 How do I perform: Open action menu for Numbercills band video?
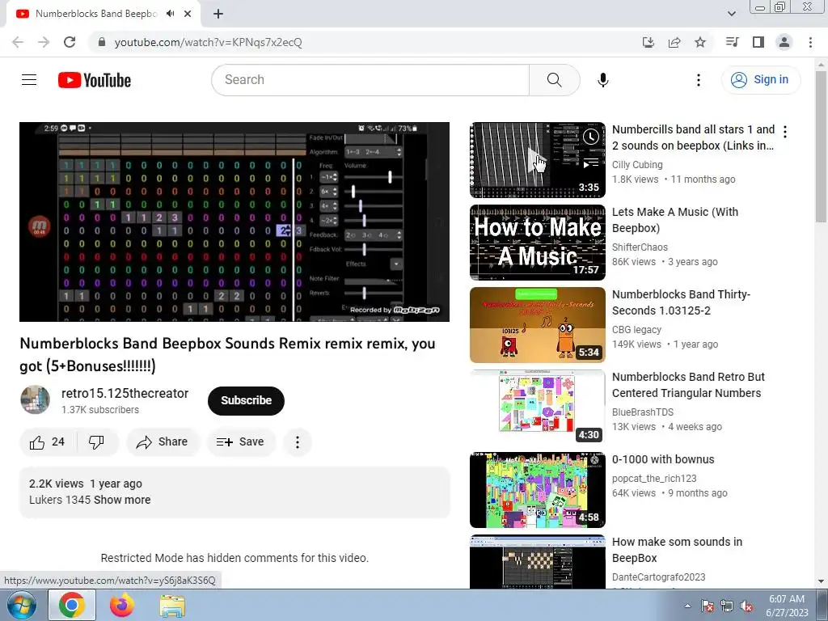click(x=785, y=132)
